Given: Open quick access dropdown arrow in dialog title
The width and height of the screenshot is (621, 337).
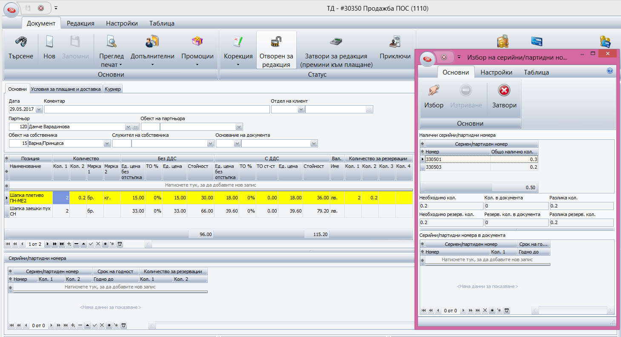Looking at the screenshot, I should (x=459, y=57).
